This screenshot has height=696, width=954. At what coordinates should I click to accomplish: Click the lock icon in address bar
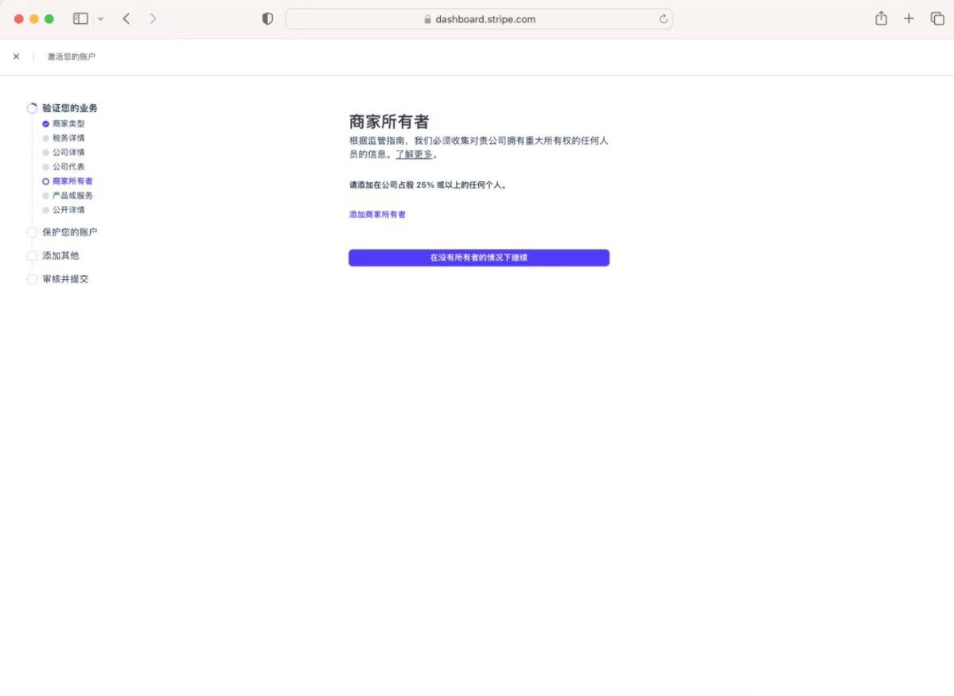427,19
